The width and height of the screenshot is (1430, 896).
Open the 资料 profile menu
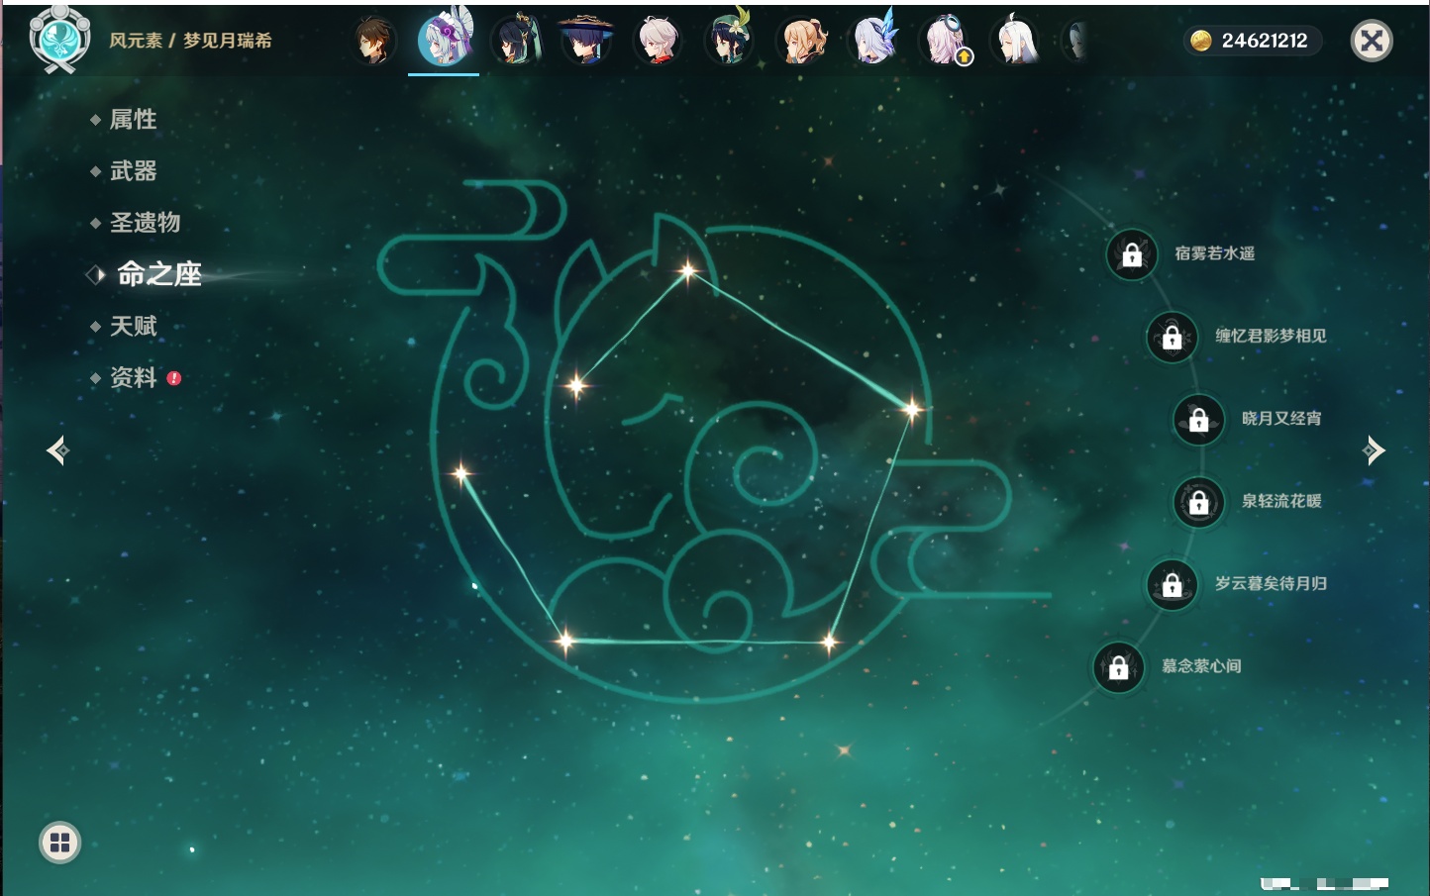(133, 377)
